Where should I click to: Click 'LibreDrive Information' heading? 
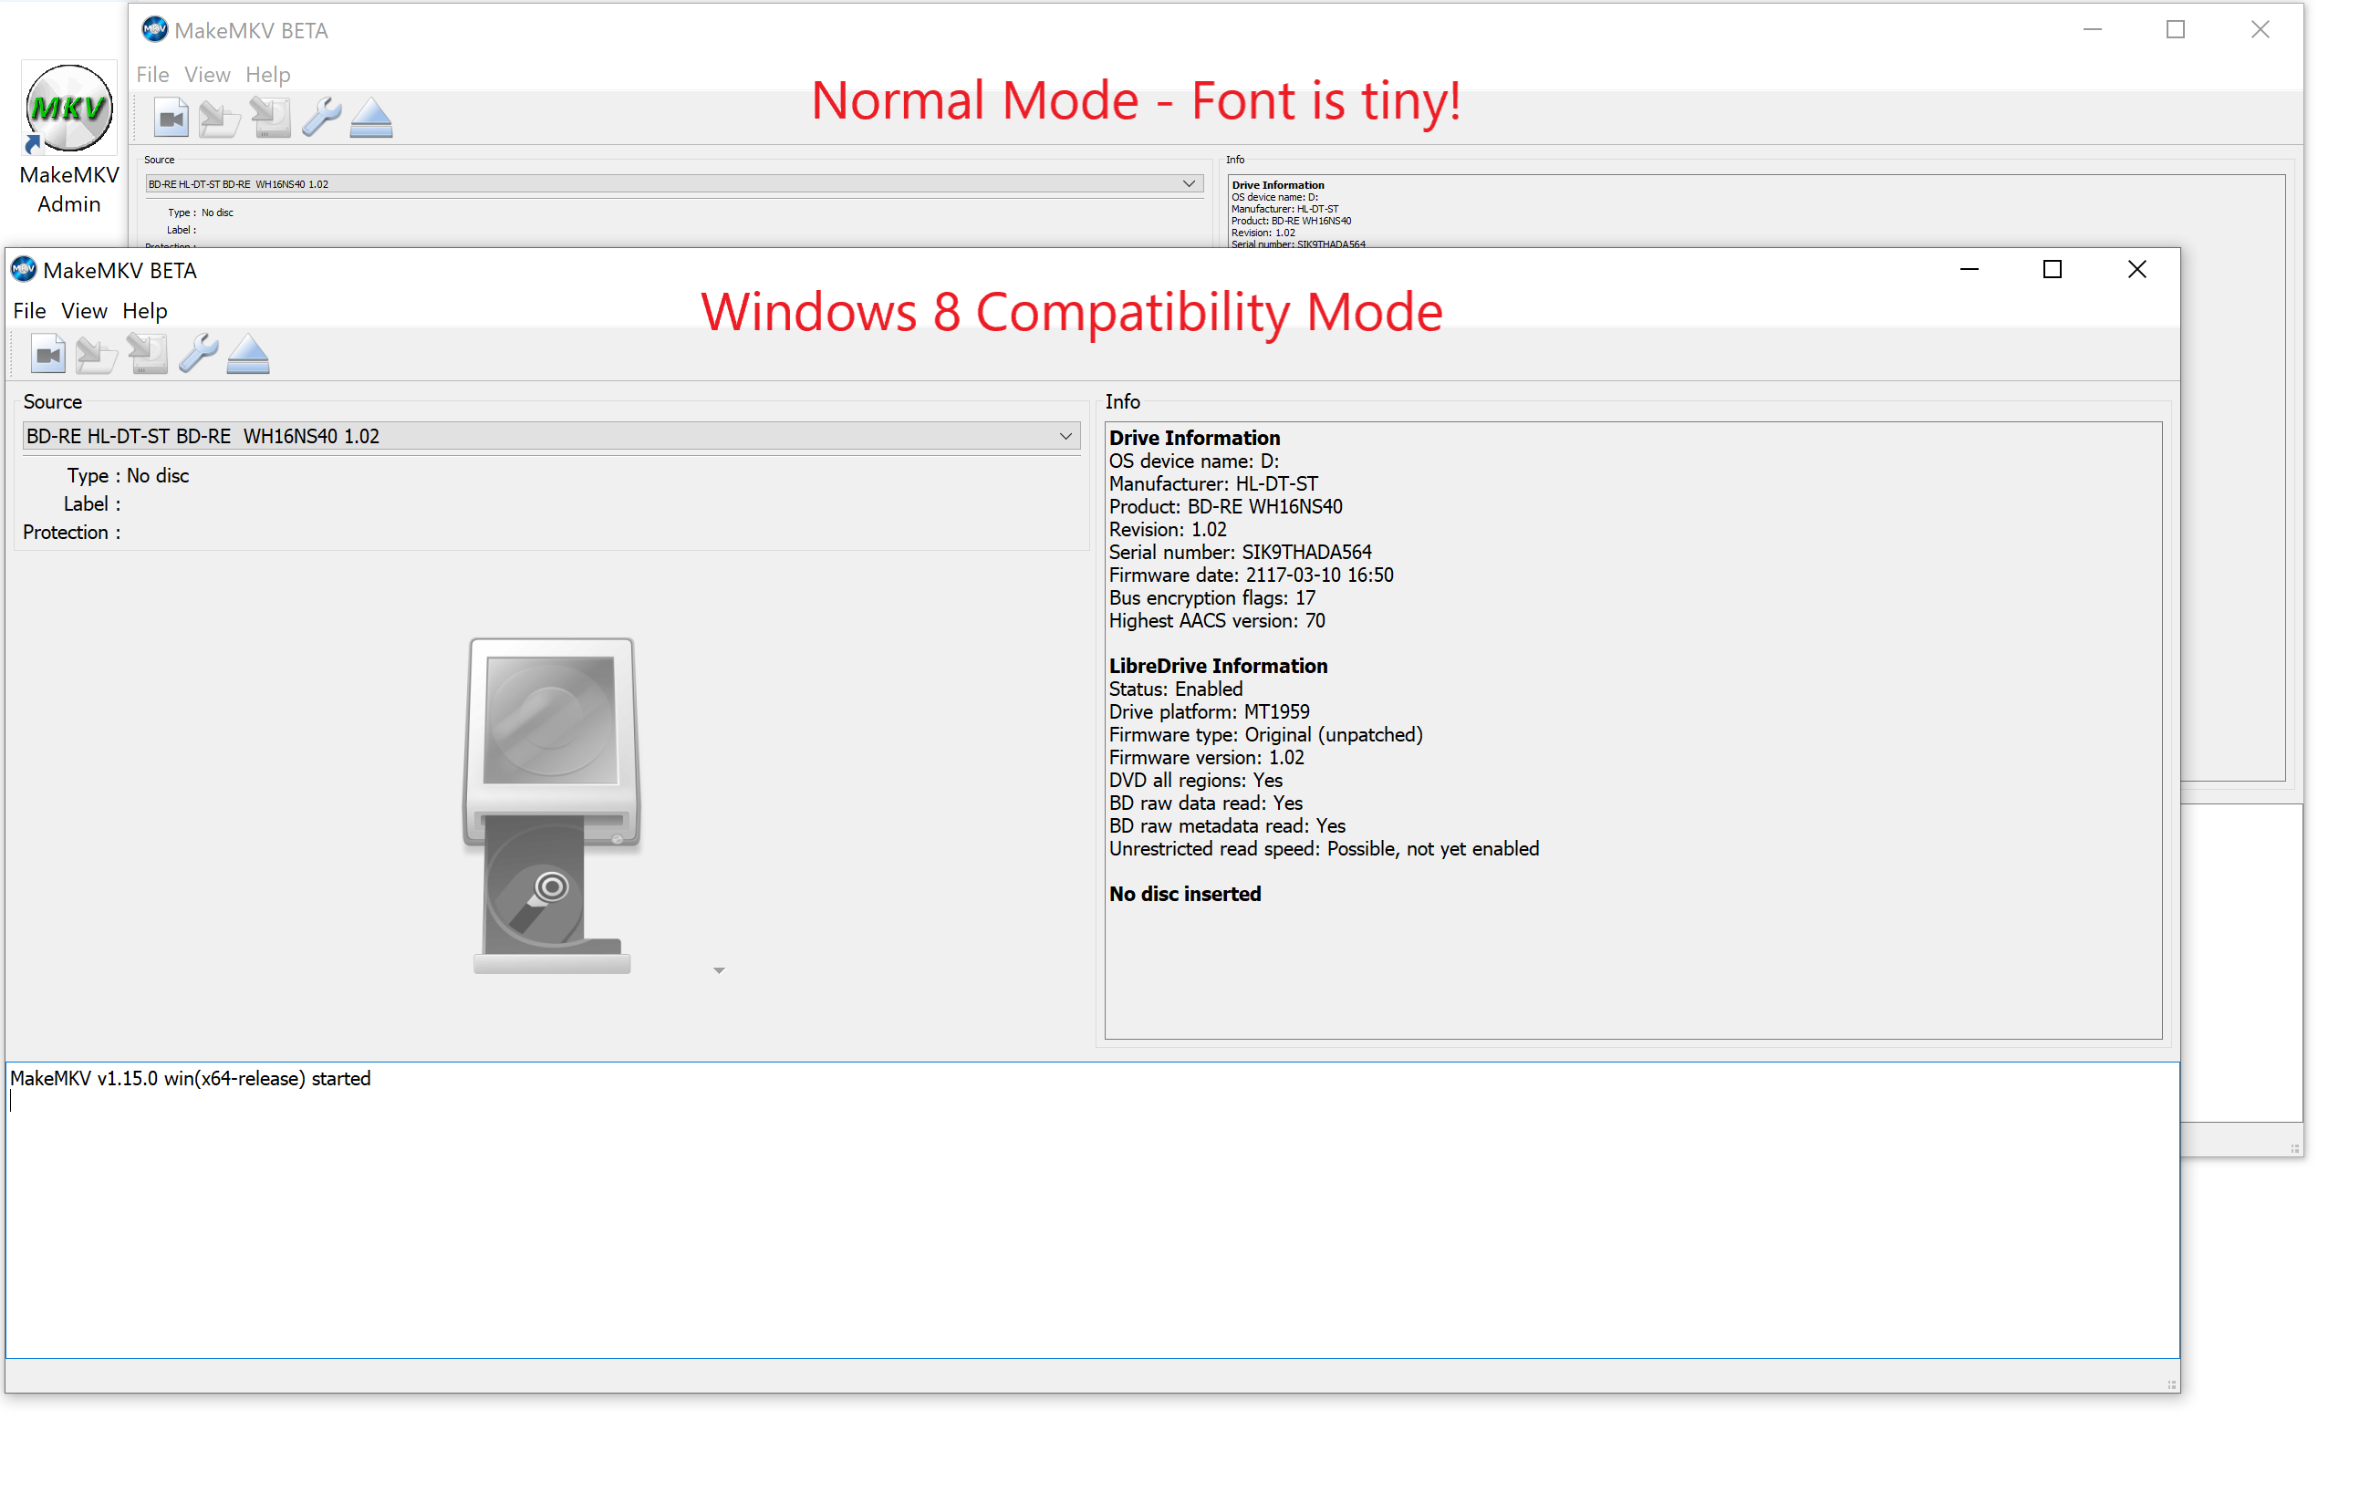1219,667
